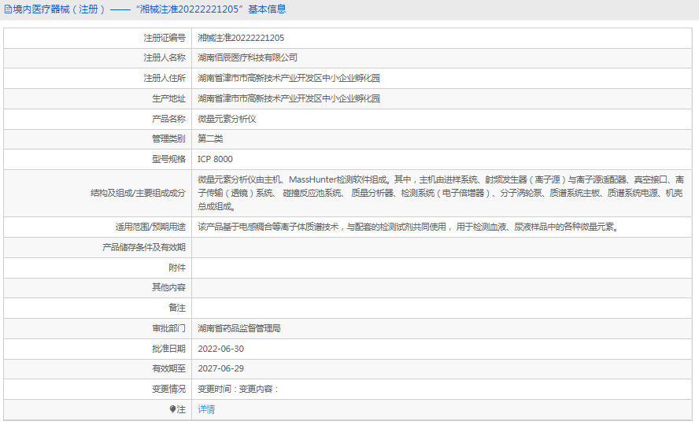This screenshot has height=425, width=699.
Task: Open the 详情 link in the 注 row
Action: 206,409
